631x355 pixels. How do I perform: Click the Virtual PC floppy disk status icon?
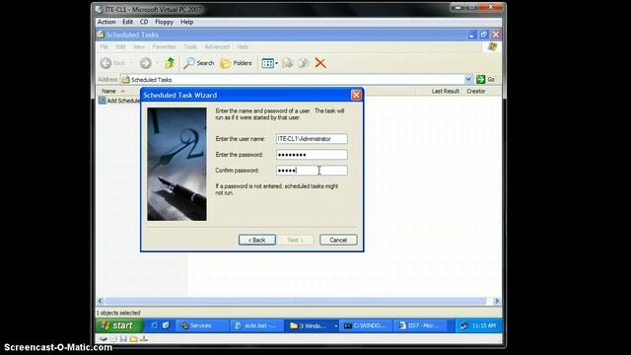tap(123, 339)
